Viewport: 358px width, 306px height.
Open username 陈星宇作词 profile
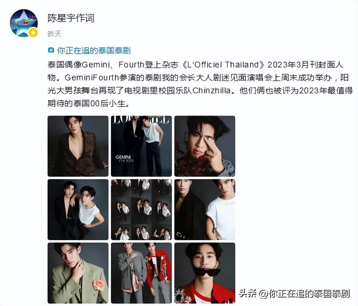coord(71,18)
